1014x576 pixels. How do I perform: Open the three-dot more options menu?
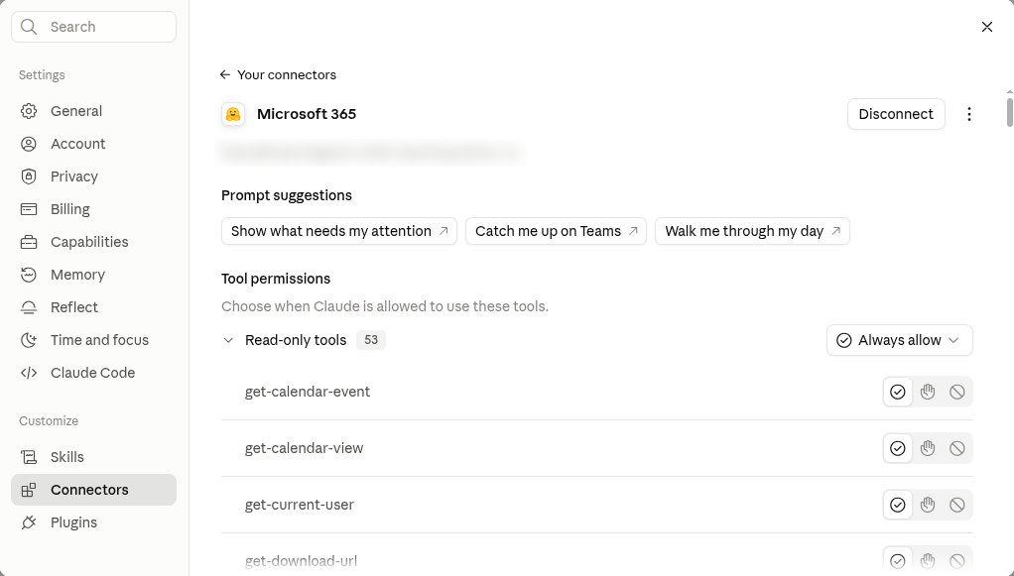tap(968, 114)
